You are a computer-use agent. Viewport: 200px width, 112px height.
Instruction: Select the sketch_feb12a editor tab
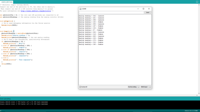8,2
